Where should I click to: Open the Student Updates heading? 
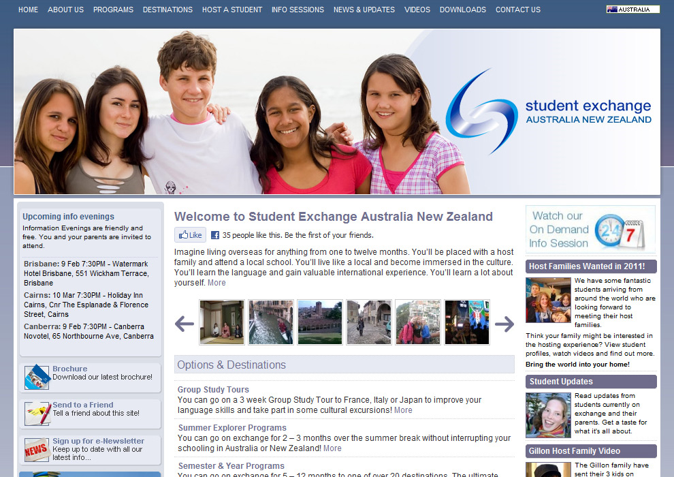pos(591,382)
